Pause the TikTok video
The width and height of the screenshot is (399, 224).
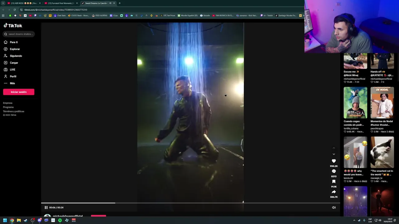tap(46, 208)
